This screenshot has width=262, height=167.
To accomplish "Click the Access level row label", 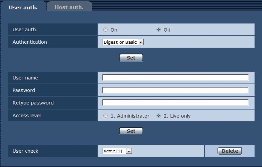I will [x=27, y=116].
